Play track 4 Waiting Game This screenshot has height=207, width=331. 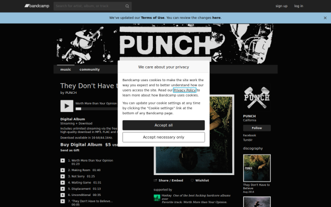pyautogui.click(x=63, y=183)
